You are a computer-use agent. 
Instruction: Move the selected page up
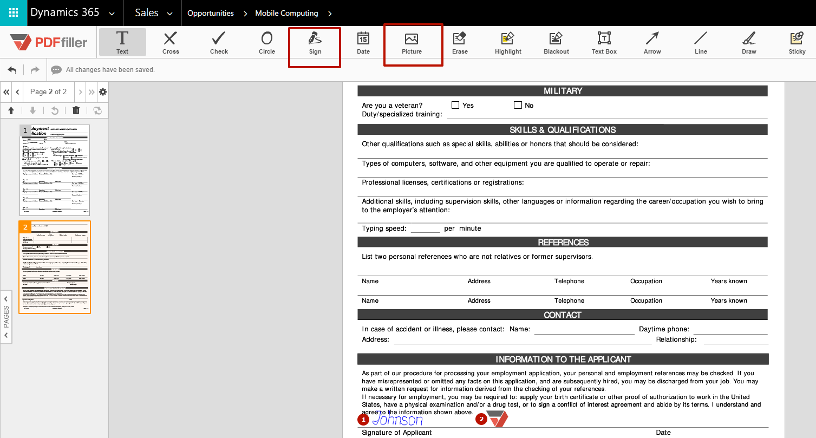[x=11, y=110]
